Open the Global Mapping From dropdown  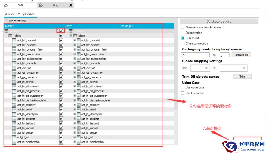point(200,68)
